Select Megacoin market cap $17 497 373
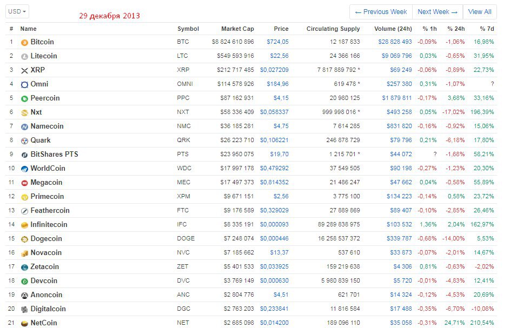 tap(237, 182)
